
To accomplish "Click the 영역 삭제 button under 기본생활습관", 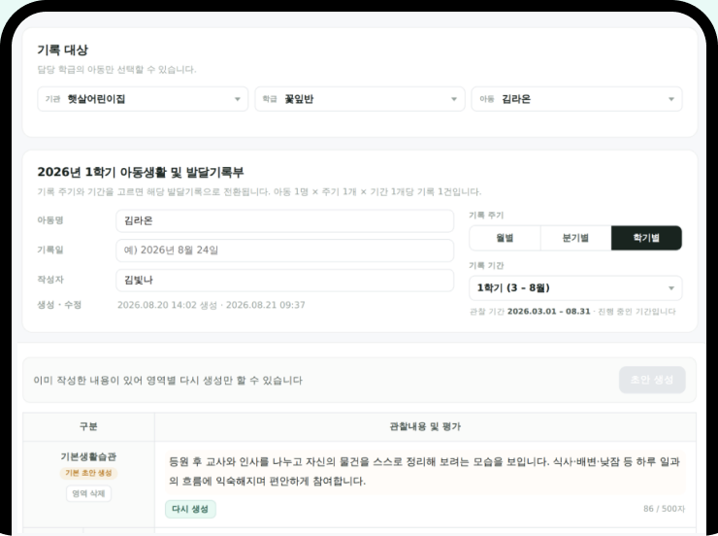I will [x=88, y=493].
